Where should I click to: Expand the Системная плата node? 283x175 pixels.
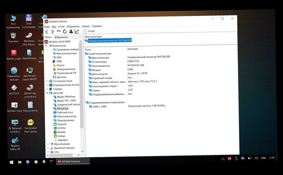click(47, 81)
